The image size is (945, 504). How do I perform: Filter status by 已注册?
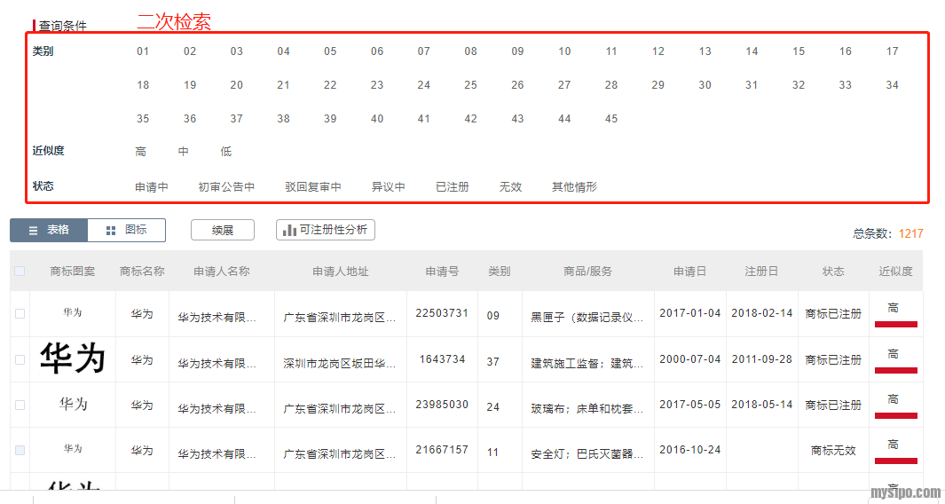click(x=453, y=187)
